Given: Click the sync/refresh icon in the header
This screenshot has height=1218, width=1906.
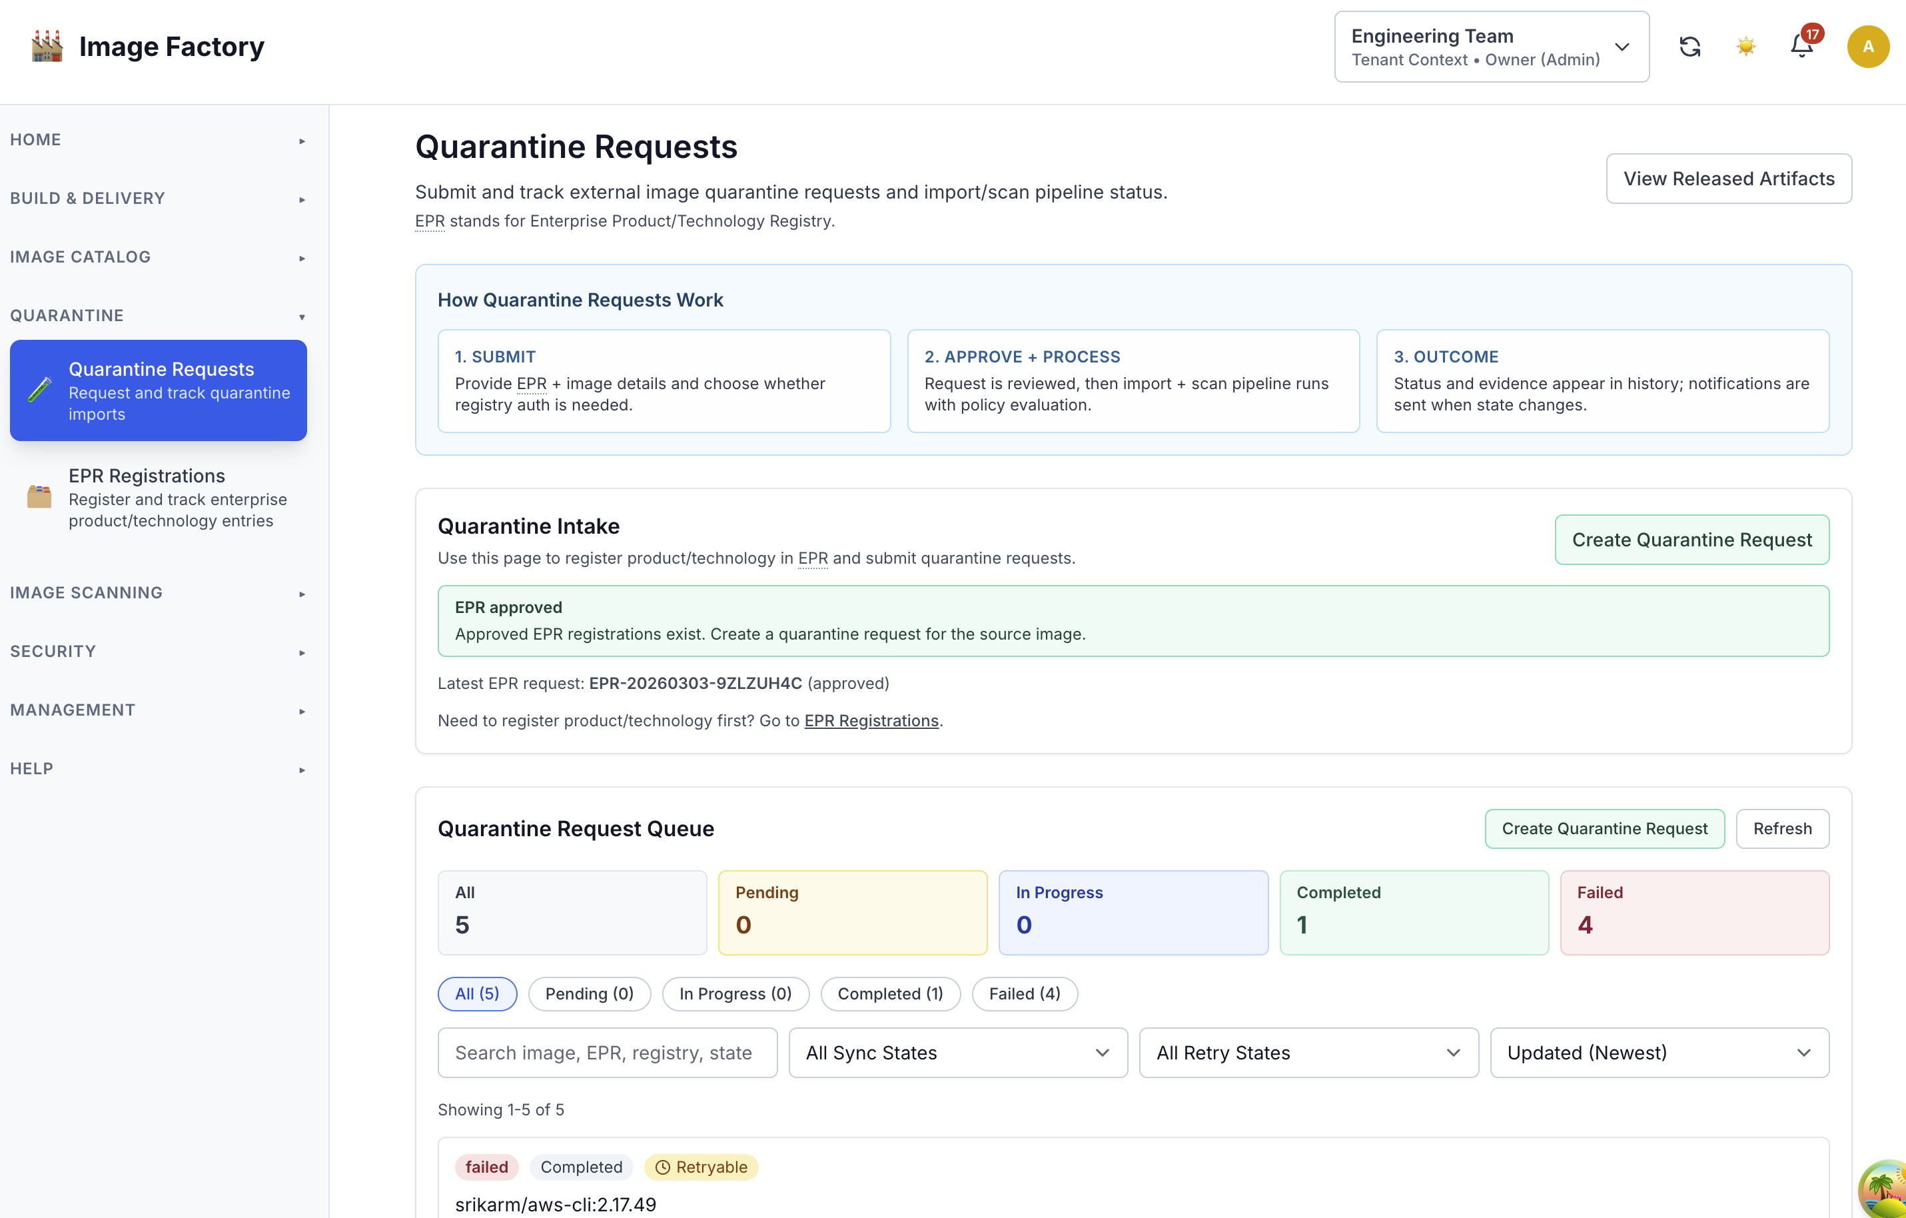Looking at the screenshot, I should click(x=1691, y=47).
